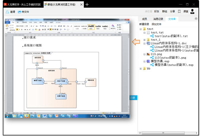Collapse the test folder tree node
The height and width of the screenshot is (138, 202).
pos(141,29)
